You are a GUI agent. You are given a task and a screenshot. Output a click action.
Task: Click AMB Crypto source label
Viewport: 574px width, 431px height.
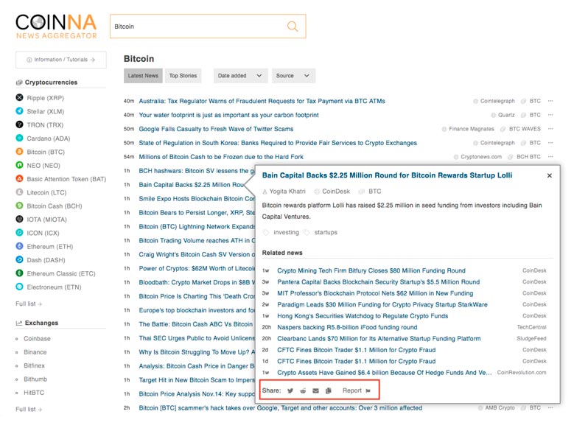(x=500, y=407)
